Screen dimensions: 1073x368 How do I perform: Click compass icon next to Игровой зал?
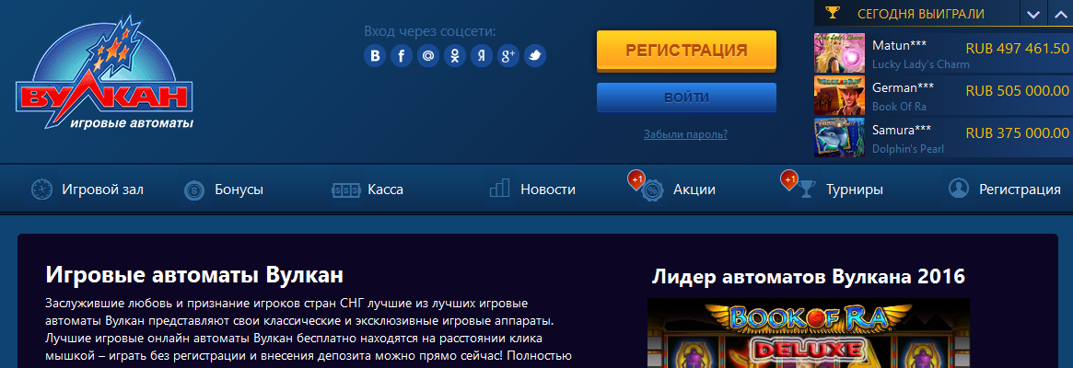[41, 190]
